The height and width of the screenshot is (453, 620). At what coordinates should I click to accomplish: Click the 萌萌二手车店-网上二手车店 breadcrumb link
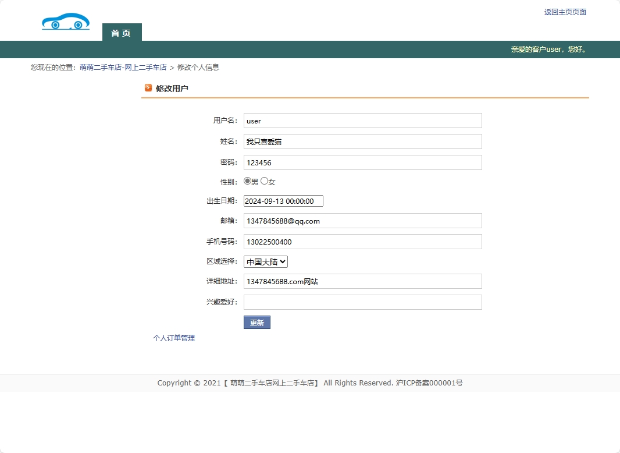[123, 68]
